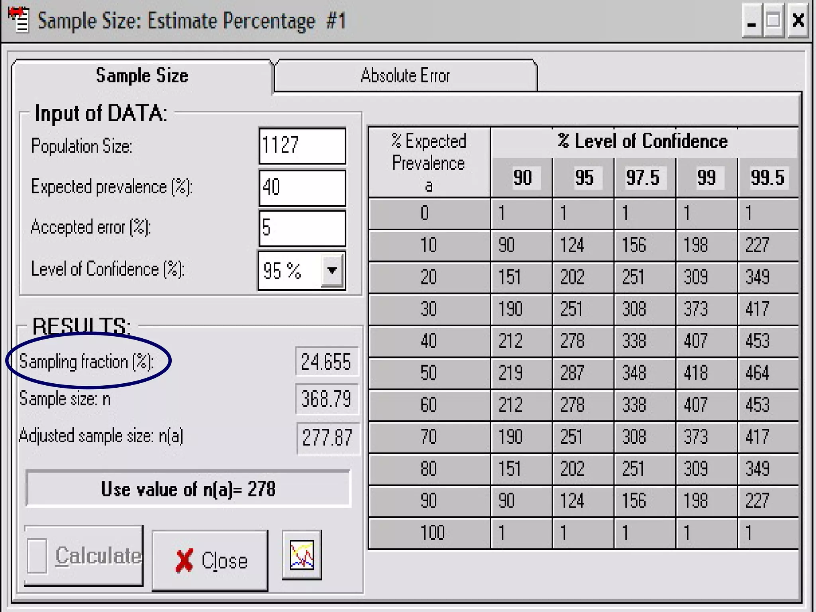Click the 95 confidence column header
The width and height of the screenshot is (816, 612).
pos(584,177)
